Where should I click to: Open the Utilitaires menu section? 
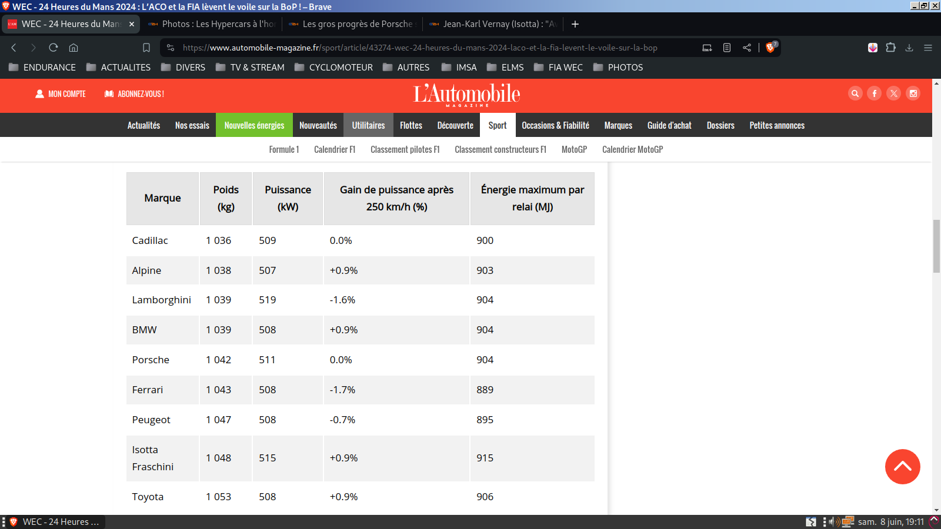pyautogui.click(x=368, y=125)
